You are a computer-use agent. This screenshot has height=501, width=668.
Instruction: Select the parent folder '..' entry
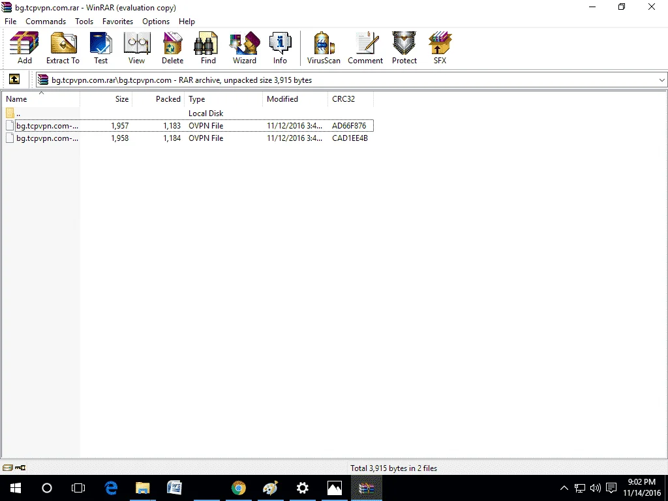click(13, 114)
